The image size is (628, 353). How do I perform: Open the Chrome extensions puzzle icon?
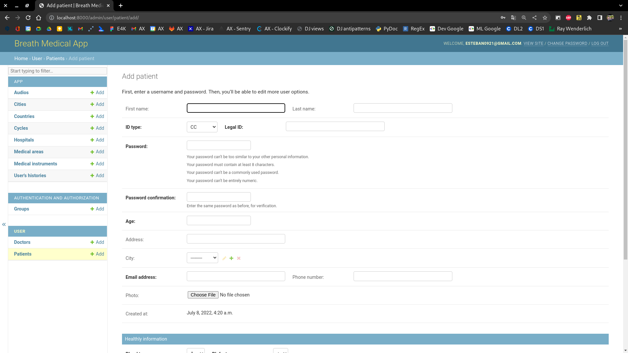589,18
